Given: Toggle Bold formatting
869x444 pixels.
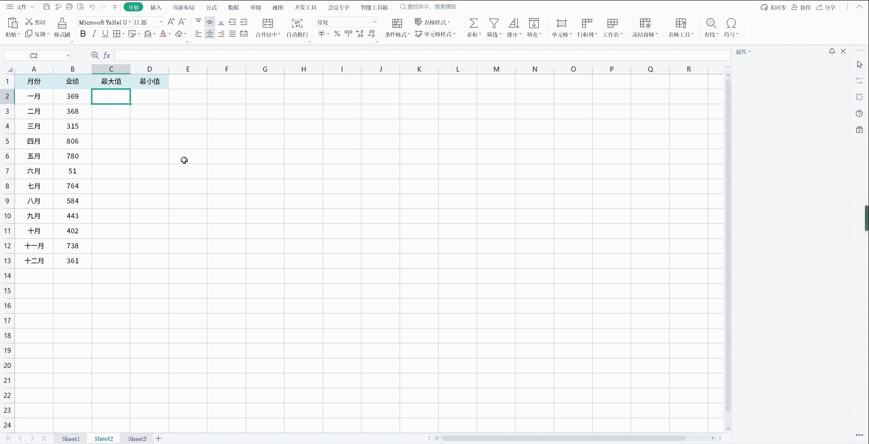Looking at the screenshot, I should pos(83,34).
